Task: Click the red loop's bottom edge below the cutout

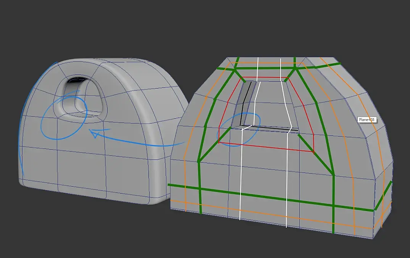Action: coord(266,147)
